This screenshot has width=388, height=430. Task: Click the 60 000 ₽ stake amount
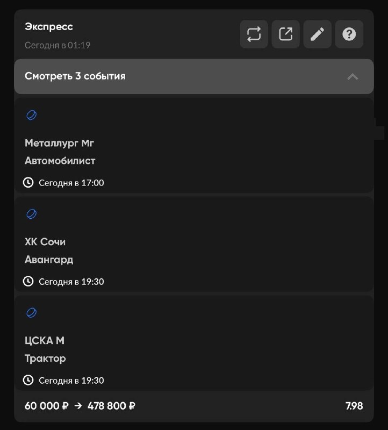[x=46, y=406]
